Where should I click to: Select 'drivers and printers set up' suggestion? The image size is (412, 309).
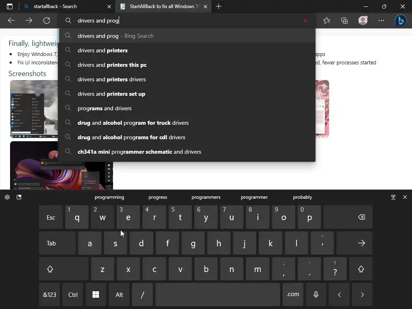187,93
